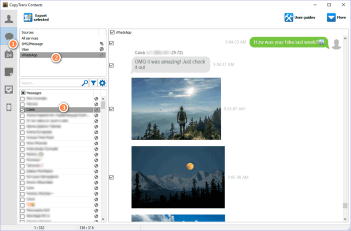The image size is (351, 231).
Task: Open the funnel filter options
Action: tap(93, 83)
